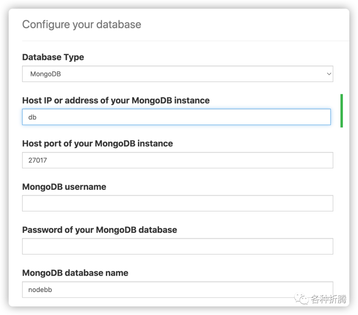The width and height of the screenshot is (358, 315).
Task: Click the "Database Type" label
Action: (53, 57)
